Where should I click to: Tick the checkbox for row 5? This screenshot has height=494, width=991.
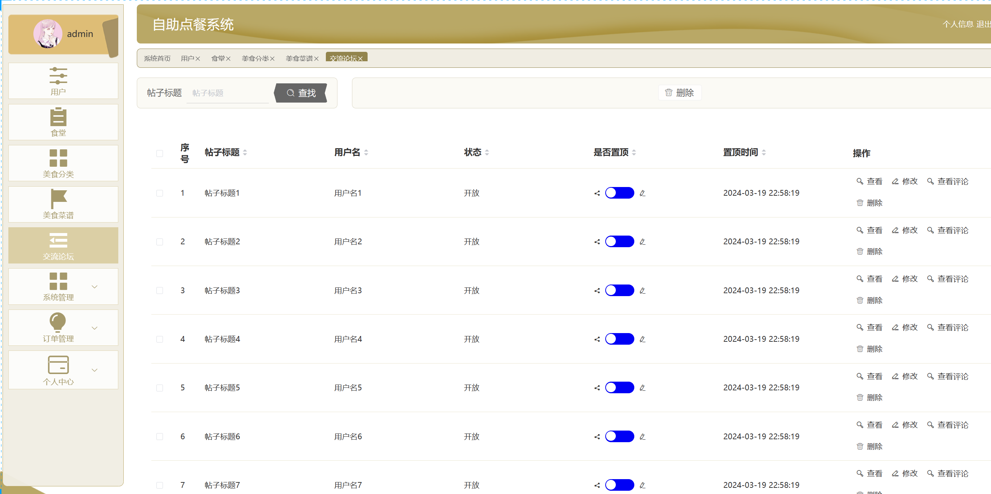160,388
